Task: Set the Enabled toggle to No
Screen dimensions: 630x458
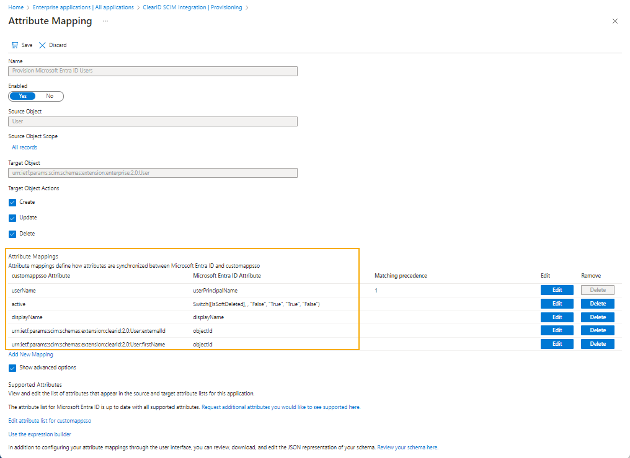Action: coord(49,96)
